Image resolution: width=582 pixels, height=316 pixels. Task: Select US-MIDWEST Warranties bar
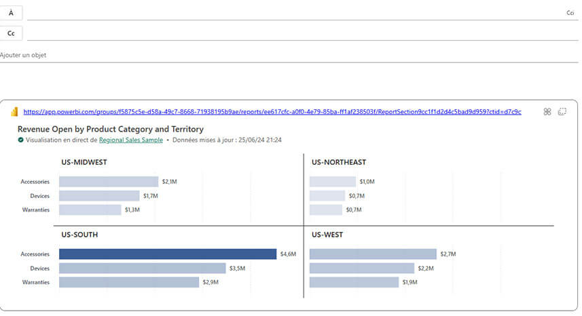[x=90, y=210]
